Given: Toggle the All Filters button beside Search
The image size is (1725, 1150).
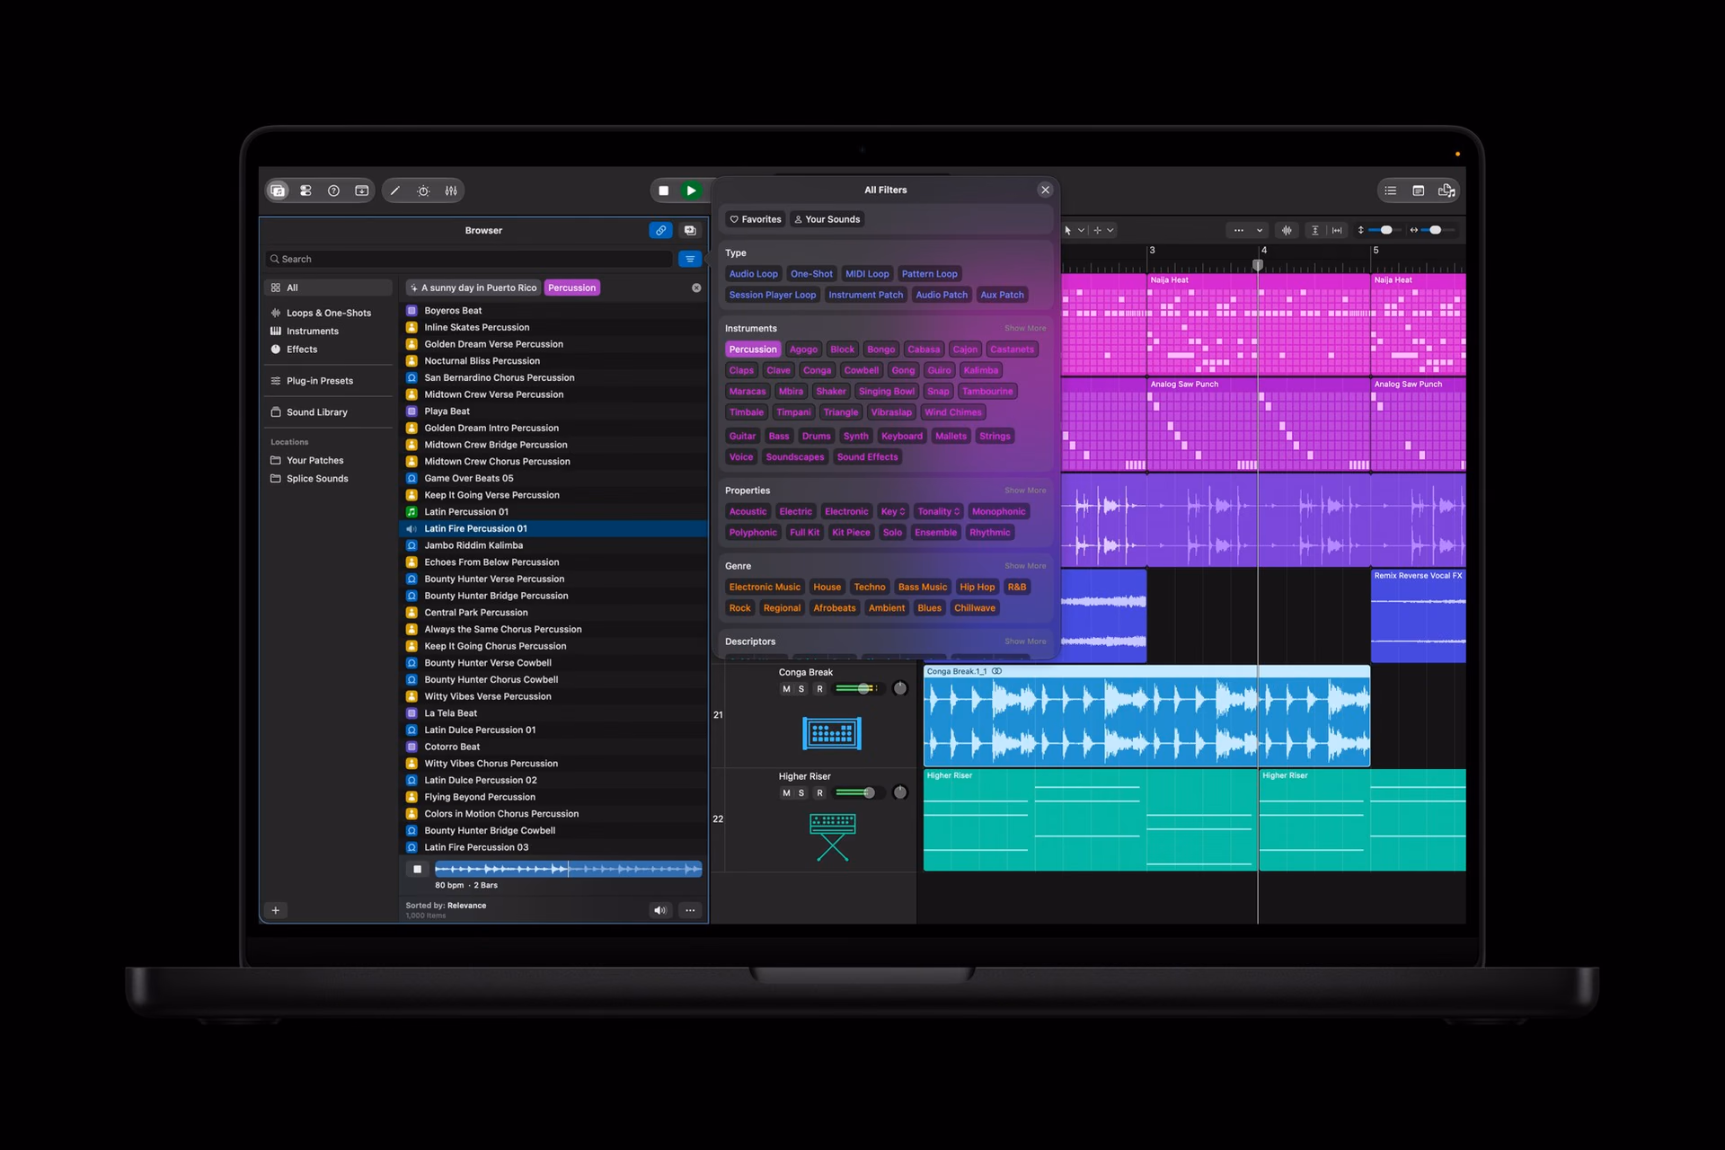Looking at the screenshot, I should pos(690,259).
